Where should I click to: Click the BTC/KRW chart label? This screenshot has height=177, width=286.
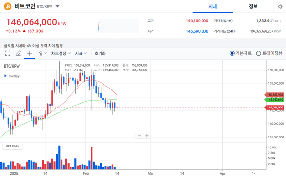tap(11, 66)
